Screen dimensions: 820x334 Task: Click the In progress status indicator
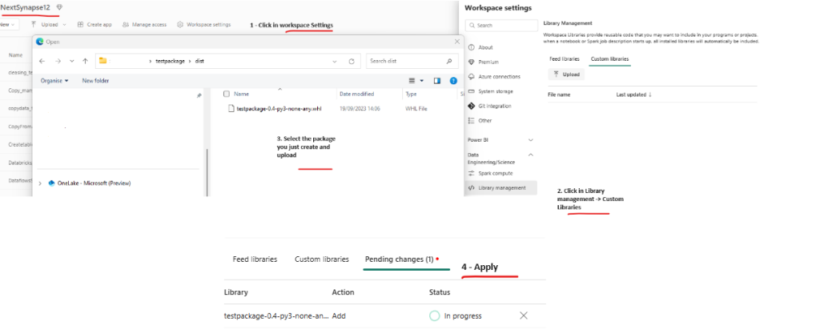tap(456, 316)
